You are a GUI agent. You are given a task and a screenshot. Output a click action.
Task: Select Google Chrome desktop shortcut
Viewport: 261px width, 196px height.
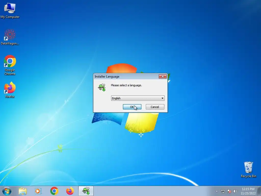[x=10, y=65]
